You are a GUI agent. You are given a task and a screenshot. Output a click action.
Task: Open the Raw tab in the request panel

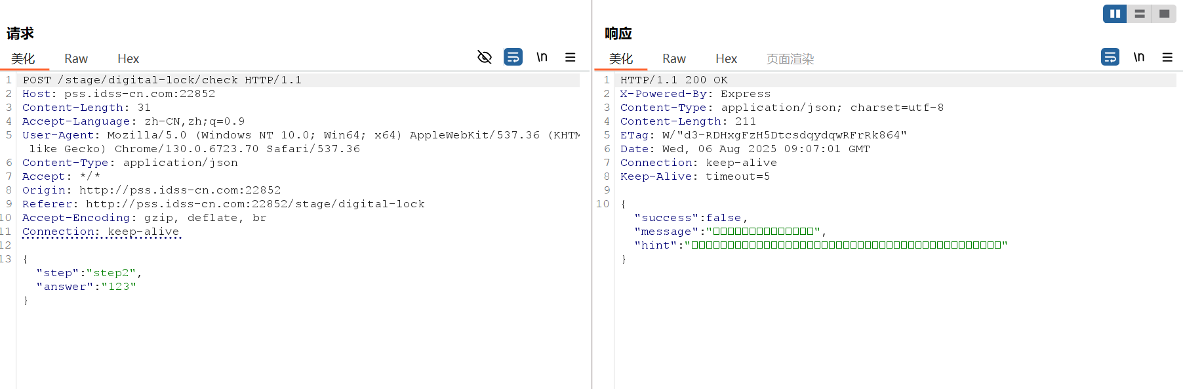tap(76, 59)
